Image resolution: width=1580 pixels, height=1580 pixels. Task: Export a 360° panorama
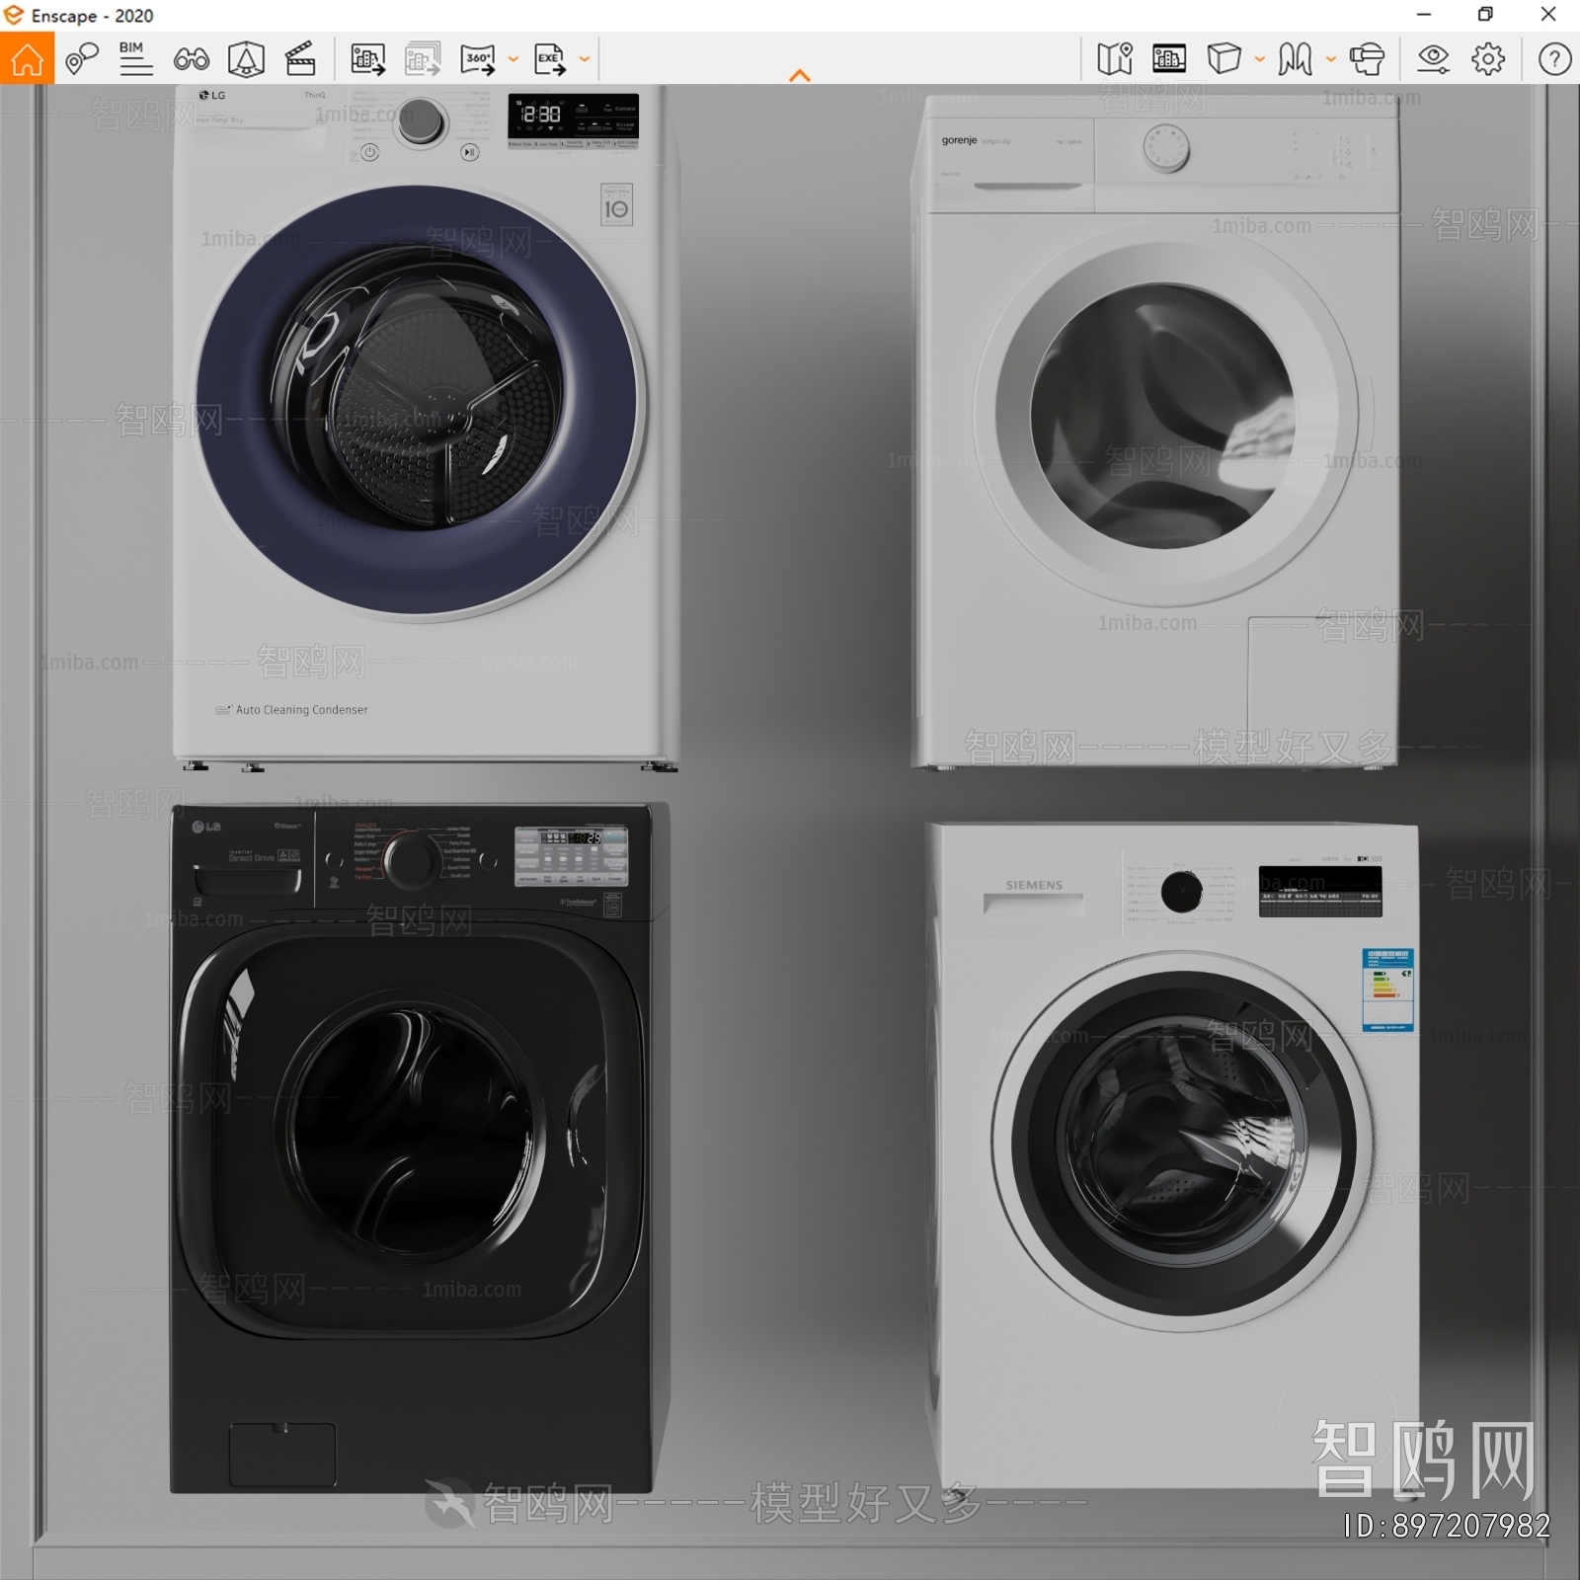click(478, 59)
